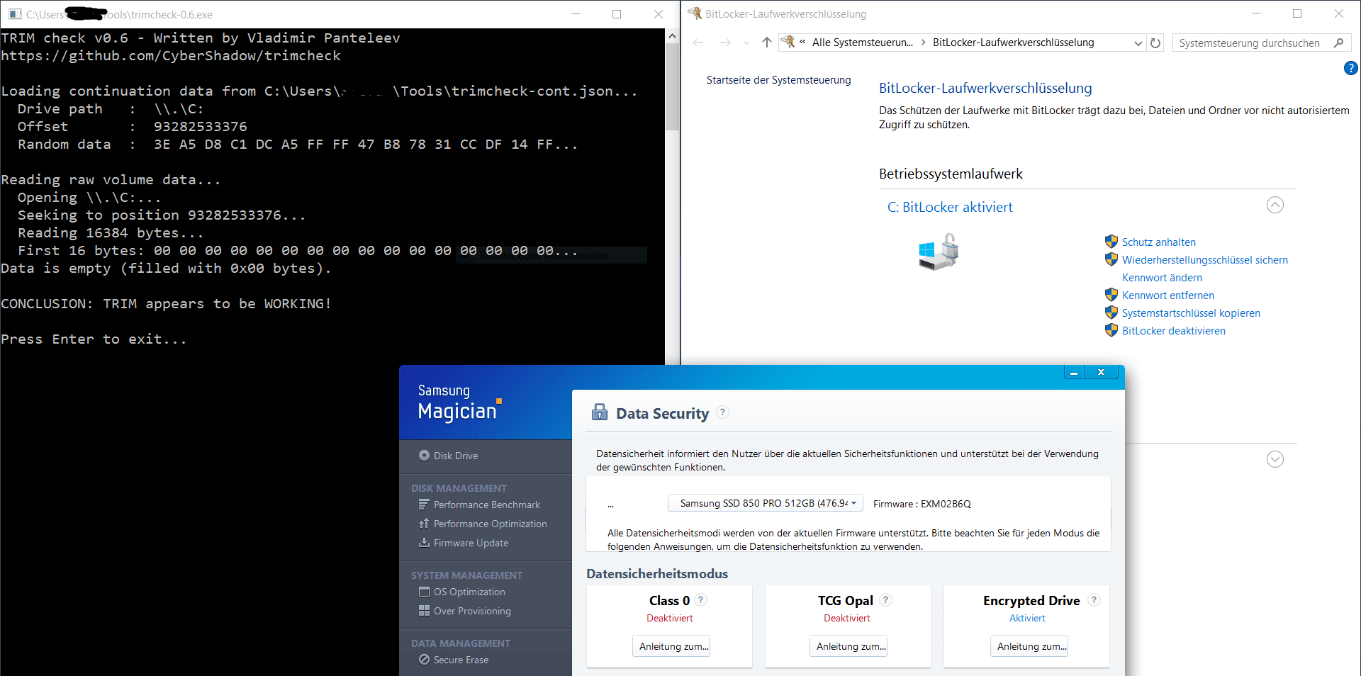Click the Data Security padlock icon
The height and width of the screenshot is (676, 1361).
[x=600, y=412]
